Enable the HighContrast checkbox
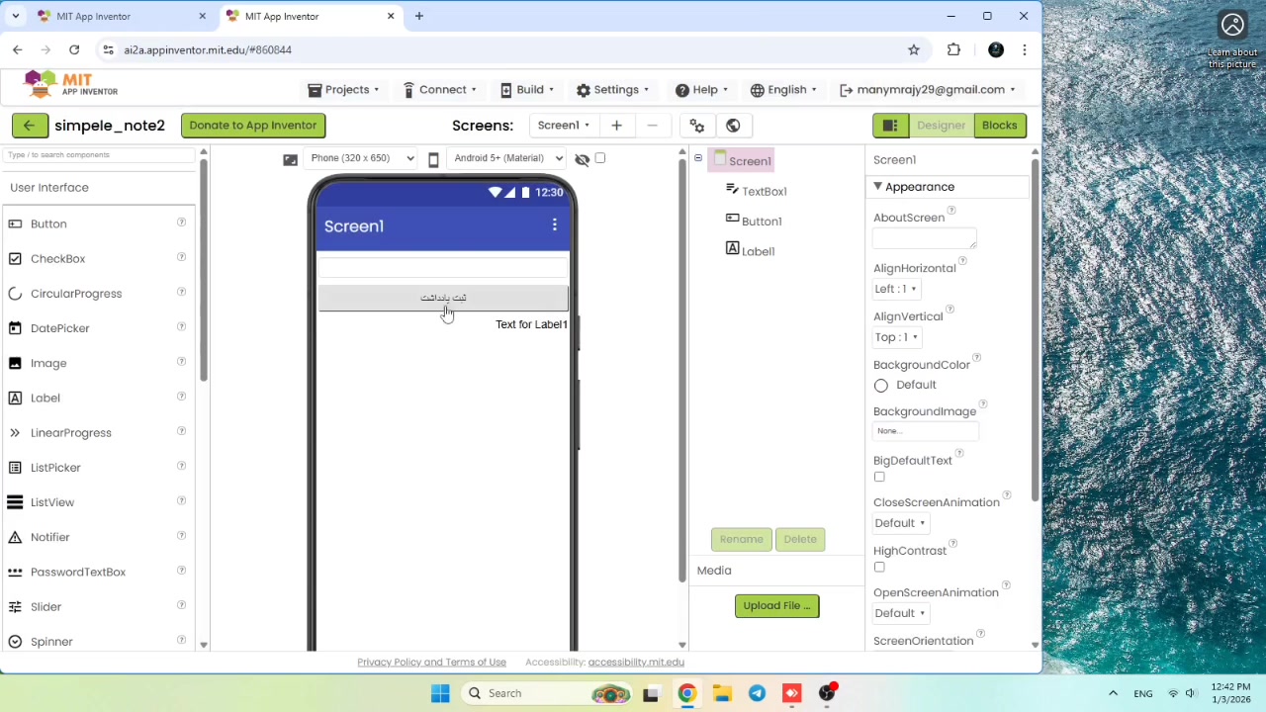Viewport: 1266px width, 712px height. pyautogui.click(x=879, y=568)
